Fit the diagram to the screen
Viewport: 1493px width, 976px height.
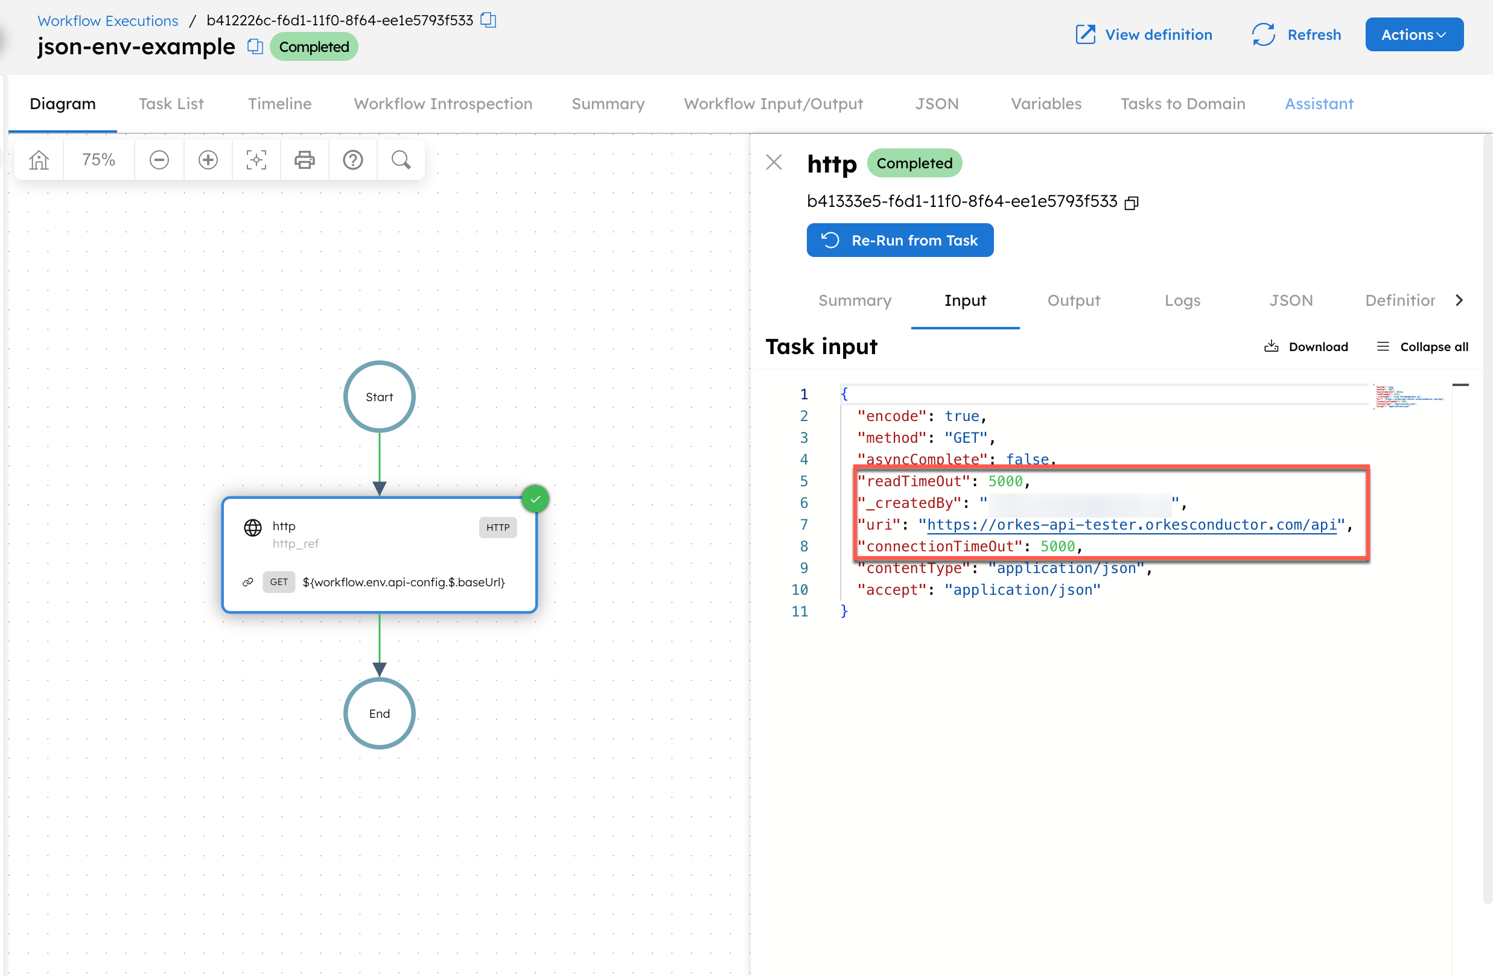point(256,160)
